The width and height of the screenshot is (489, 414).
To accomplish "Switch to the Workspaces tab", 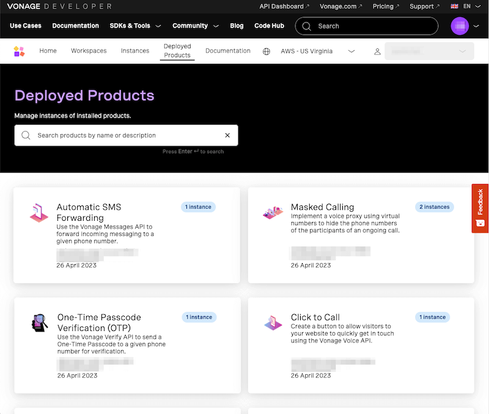I will pyautogui.click(x=88, y=51).
